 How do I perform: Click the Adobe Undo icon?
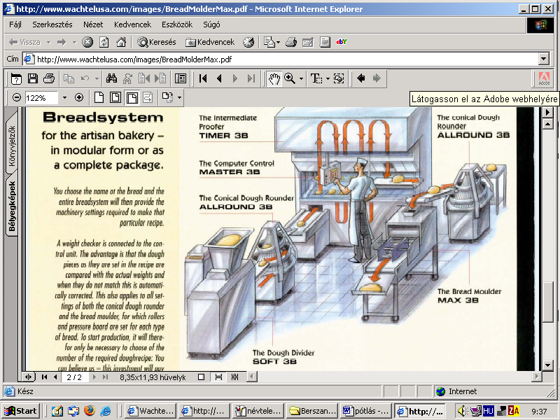tap(85, 78)
